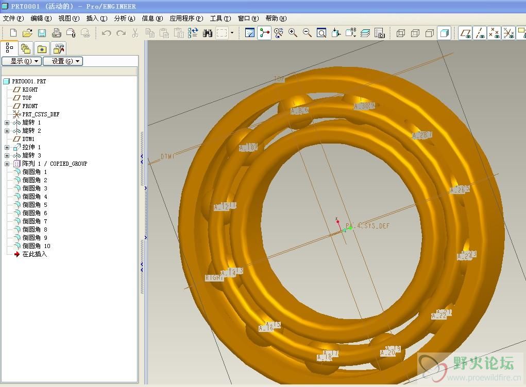The image size is (526, 387).
Task: Select the DTM1 datum plane in tree
Action: 24,139
